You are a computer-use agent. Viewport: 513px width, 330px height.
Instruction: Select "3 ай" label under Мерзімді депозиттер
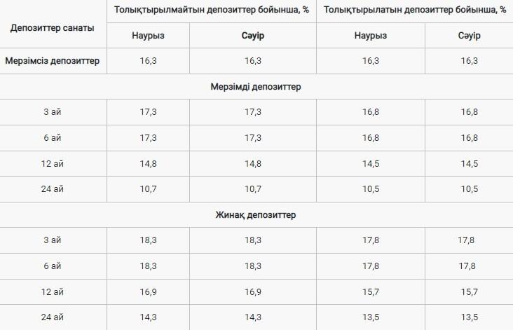click(x=53, y=112)
